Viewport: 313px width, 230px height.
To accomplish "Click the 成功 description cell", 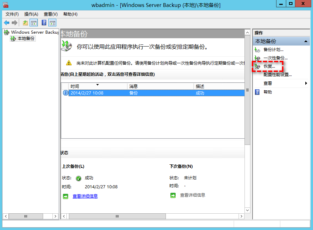I will pyautogui.click(x=200, y=93).
